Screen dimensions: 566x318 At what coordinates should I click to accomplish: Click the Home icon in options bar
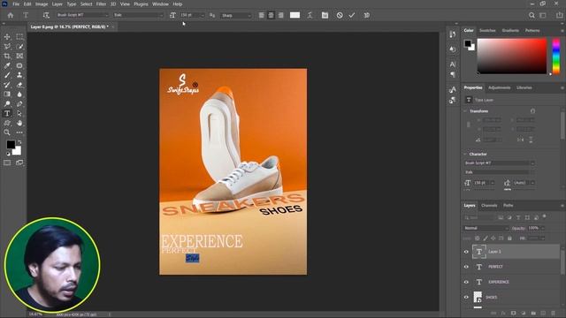point(11,15)
